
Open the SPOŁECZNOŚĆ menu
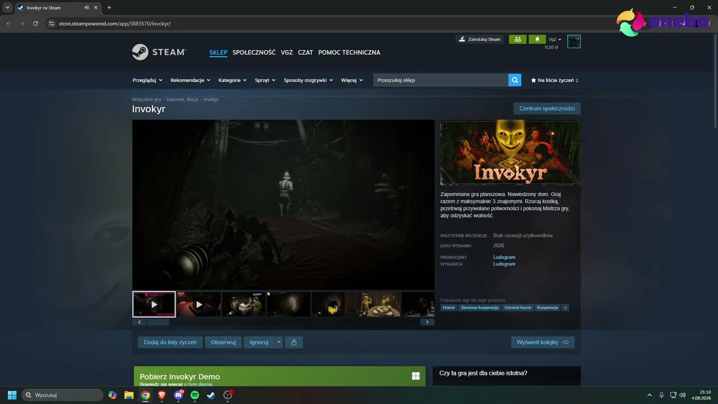click(254, 52)
